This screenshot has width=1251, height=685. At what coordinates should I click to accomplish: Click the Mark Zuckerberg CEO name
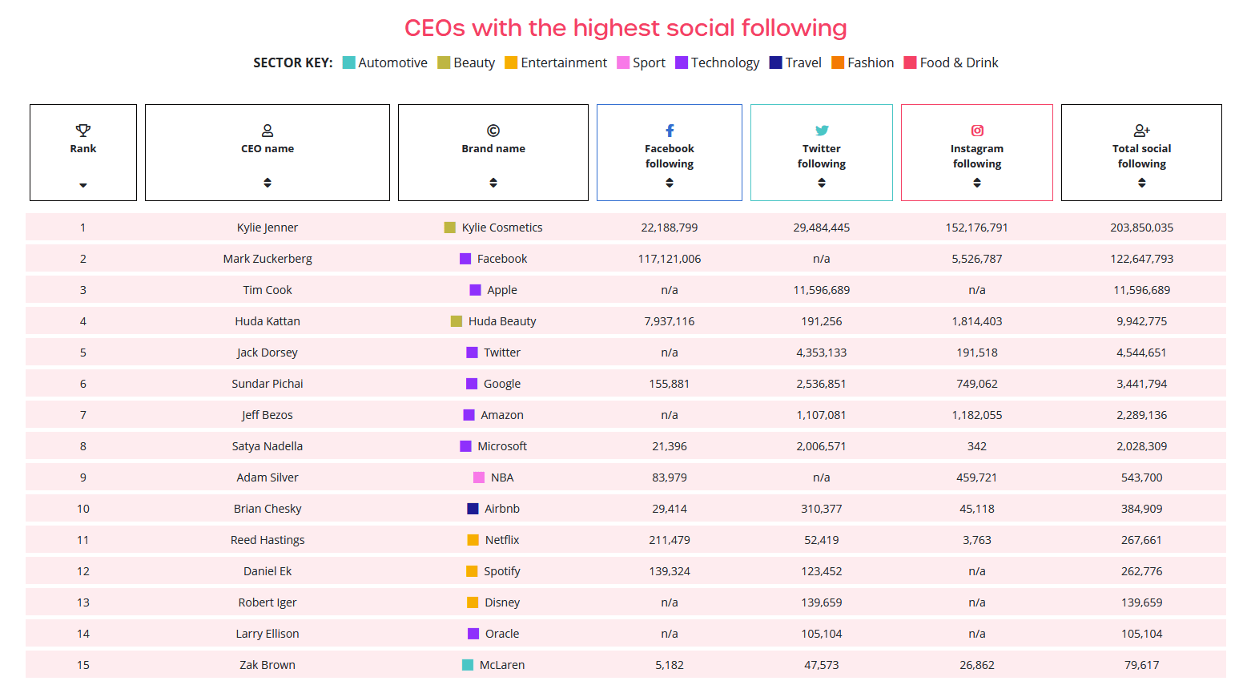pos(267,259)
